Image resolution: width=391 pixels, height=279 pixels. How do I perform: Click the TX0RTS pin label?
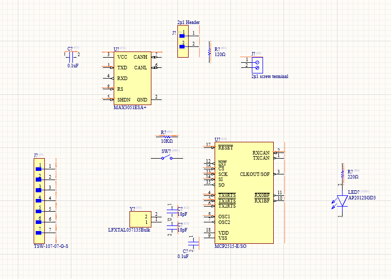tap(227, 195)
